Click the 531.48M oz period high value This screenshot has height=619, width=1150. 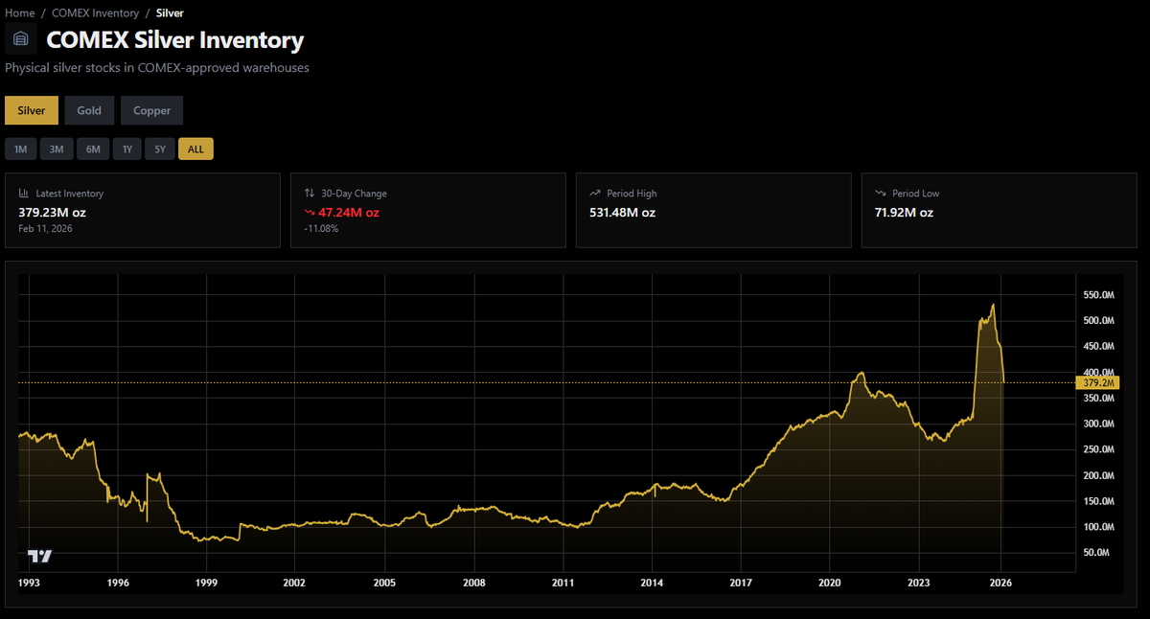622,213
